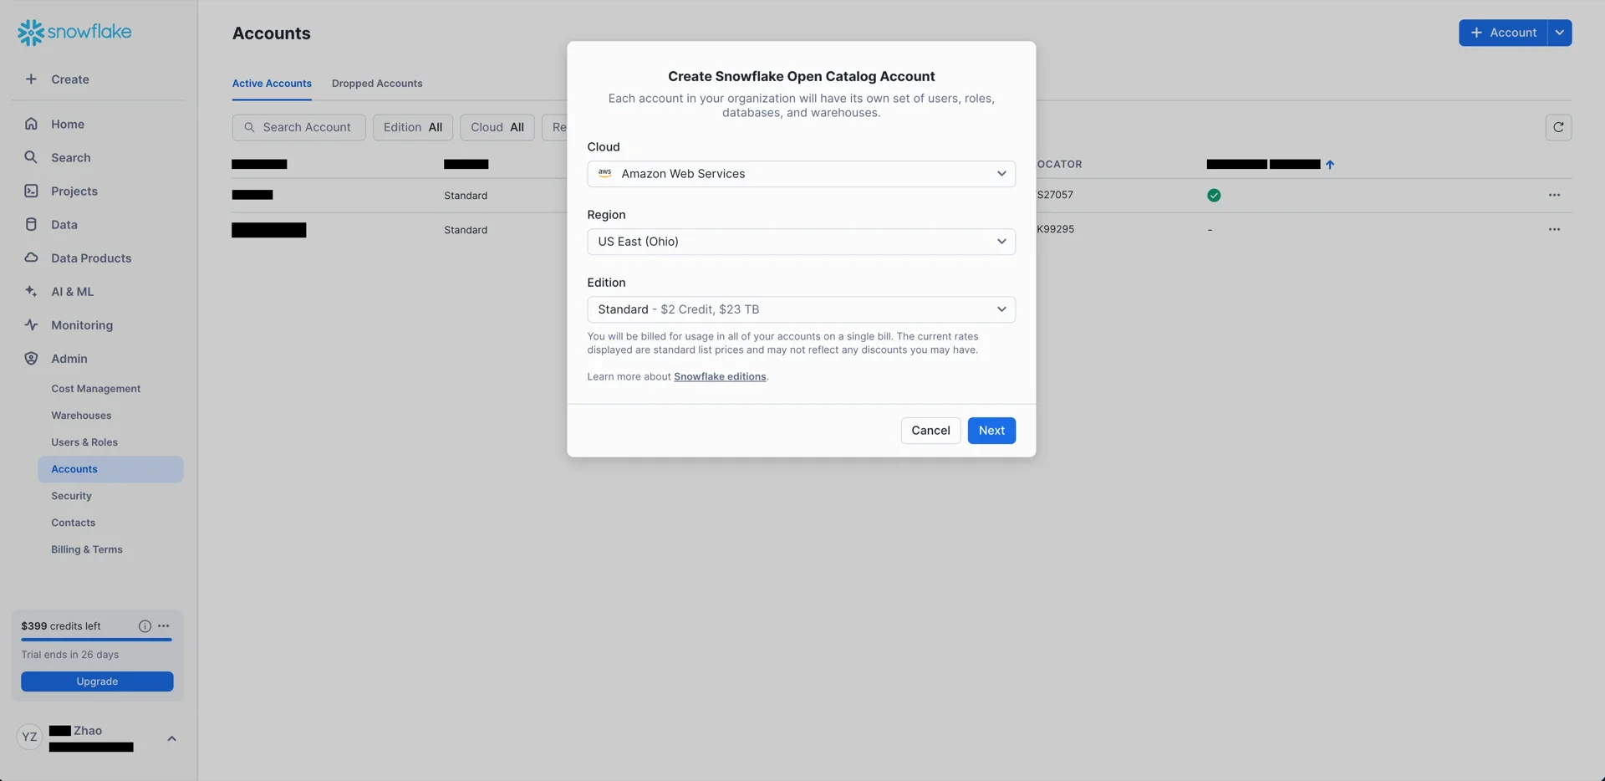Click the Admin shield icon
The image size is (1605, 781).
(31, 358)
